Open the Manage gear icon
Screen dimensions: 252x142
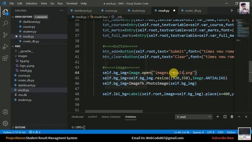click(x=5, y=123)
